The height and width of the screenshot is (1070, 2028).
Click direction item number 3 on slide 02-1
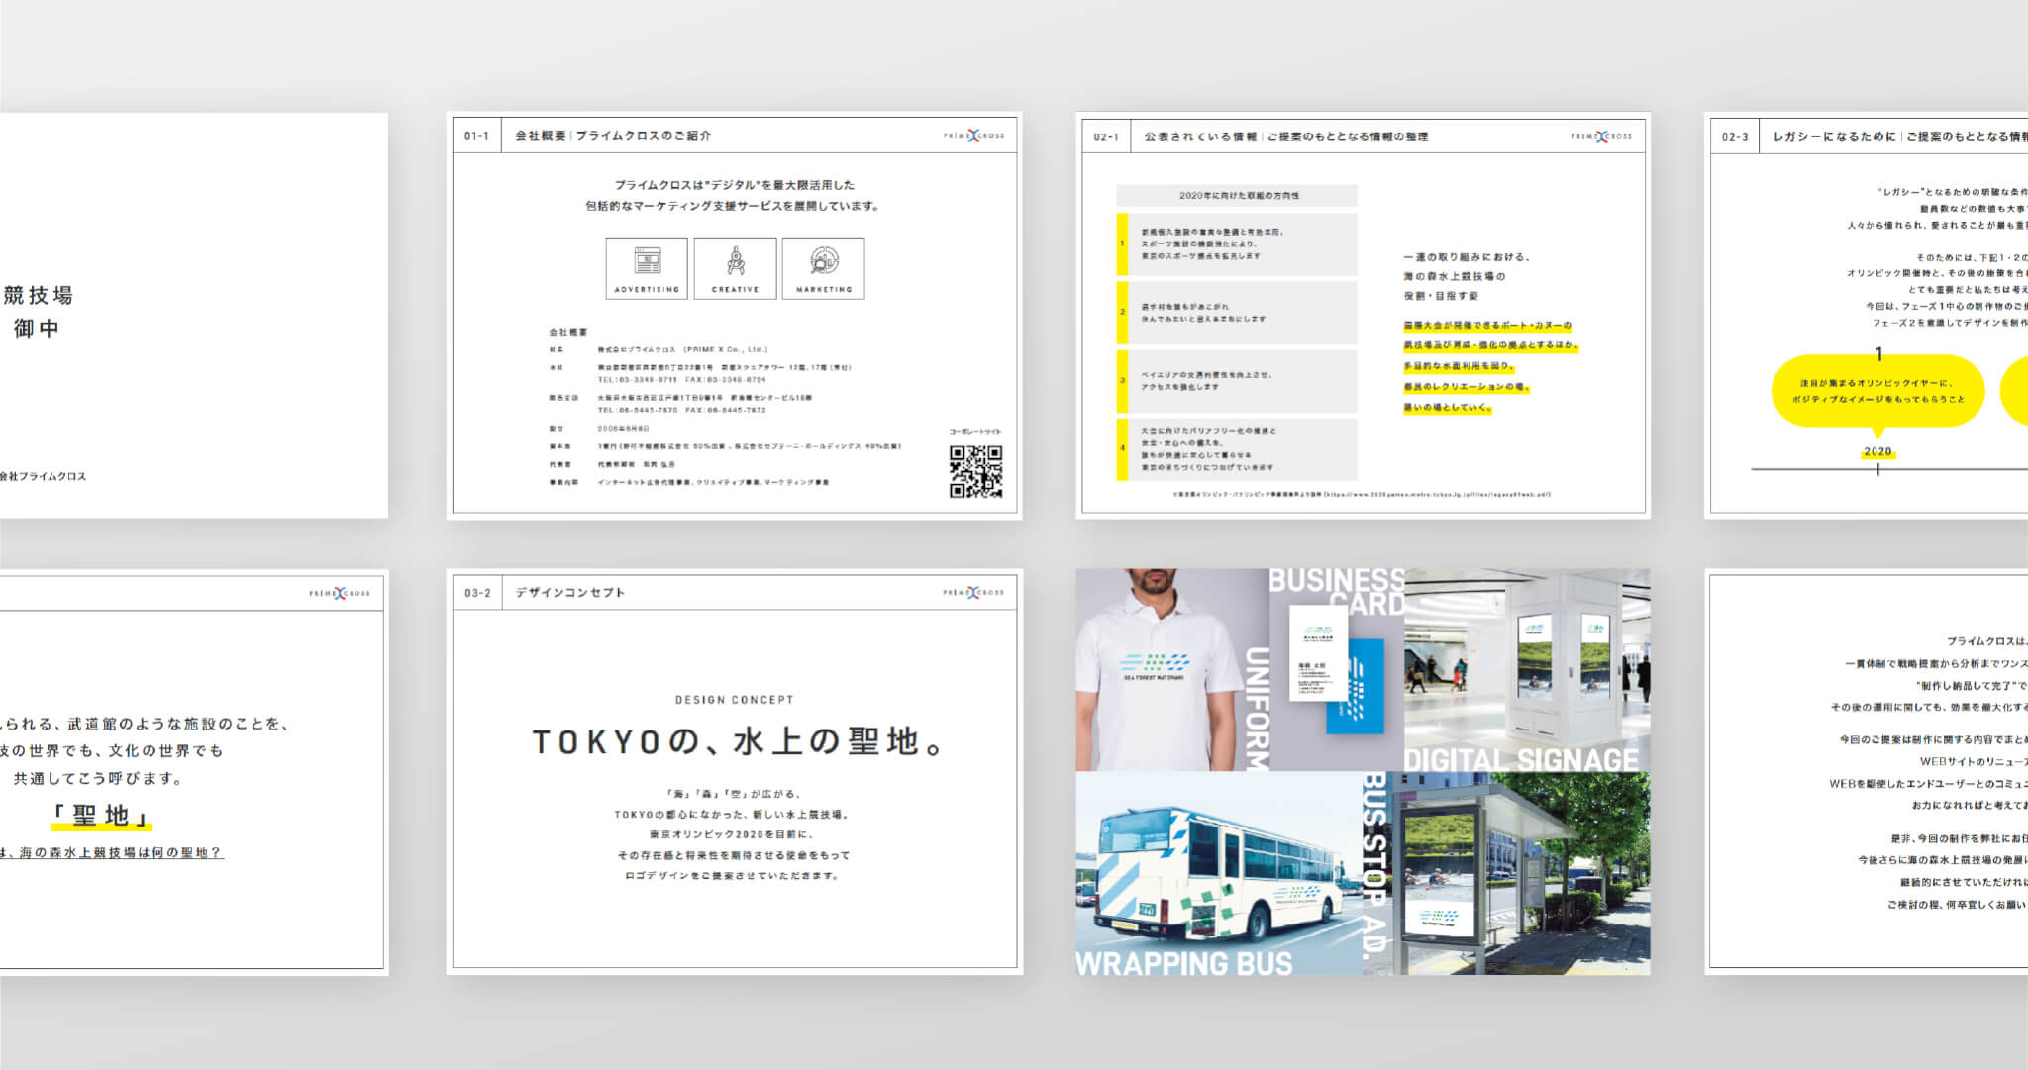[x=1237, y=381]
